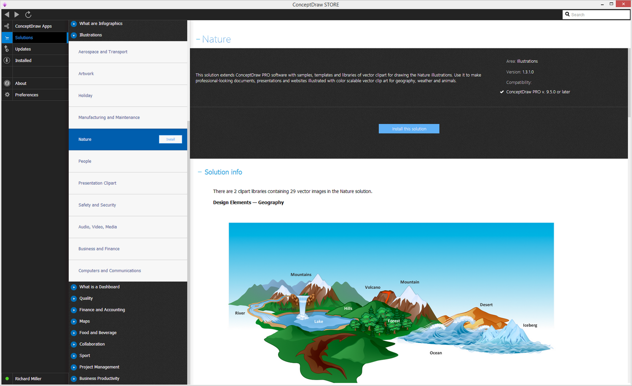This screenshot has width=632, height=386.
Task: Collapse the Illustrations section
Action: [x=74, y=35]
